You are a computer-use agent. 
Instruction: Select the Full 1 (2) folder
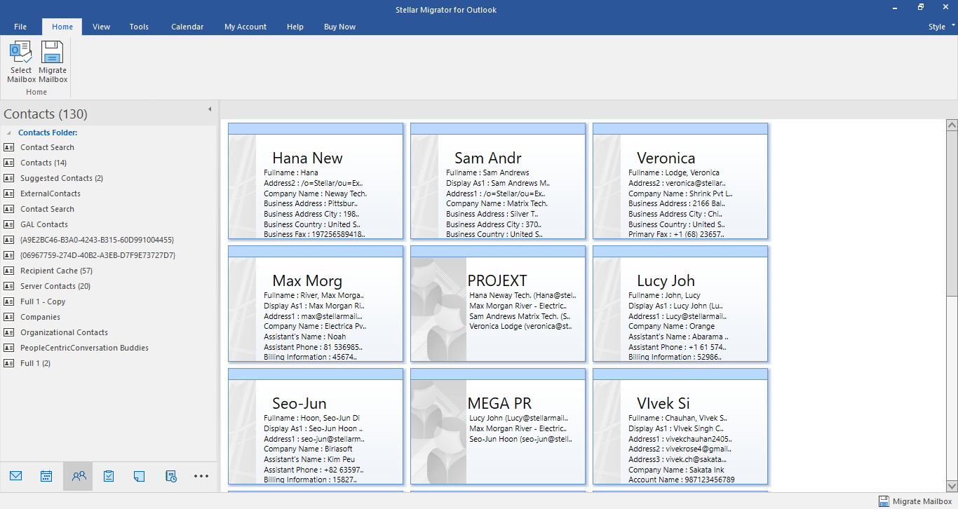[x=35, y=363]
